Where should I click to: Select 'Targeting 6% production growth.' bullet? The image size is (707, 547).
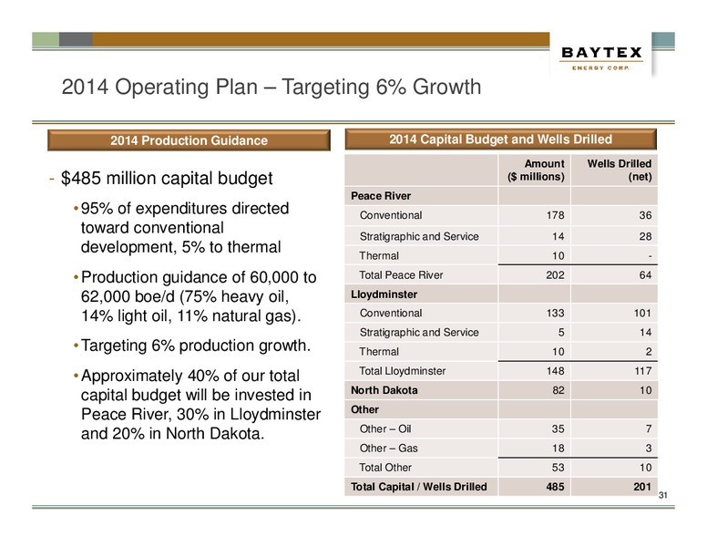click(x=196, y=346)
